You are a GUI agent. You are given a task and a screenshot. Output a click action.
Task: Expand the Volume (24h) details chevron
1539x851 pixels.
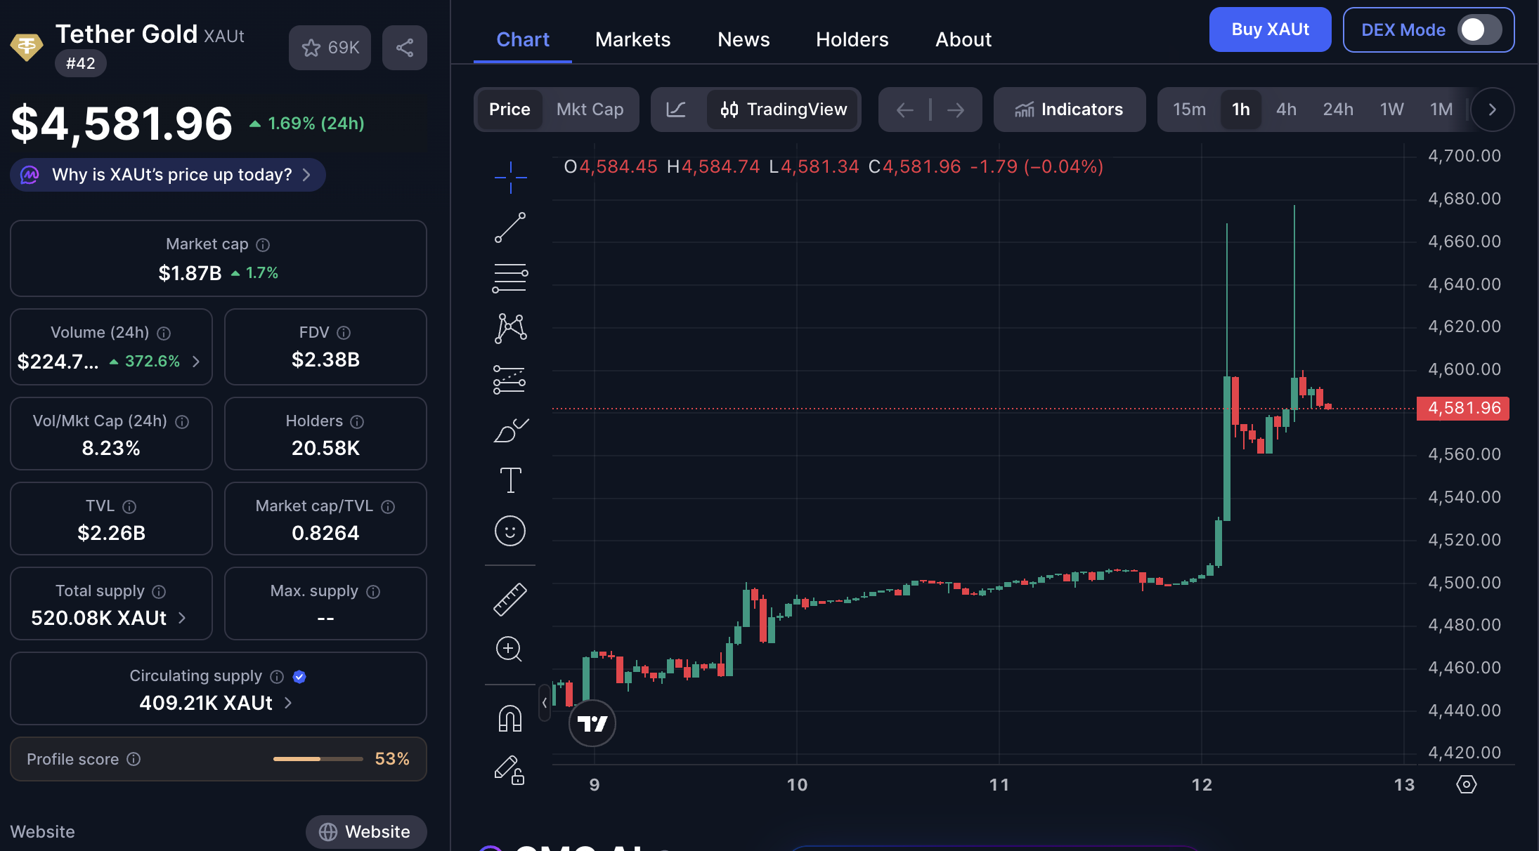tap(197, 362)
